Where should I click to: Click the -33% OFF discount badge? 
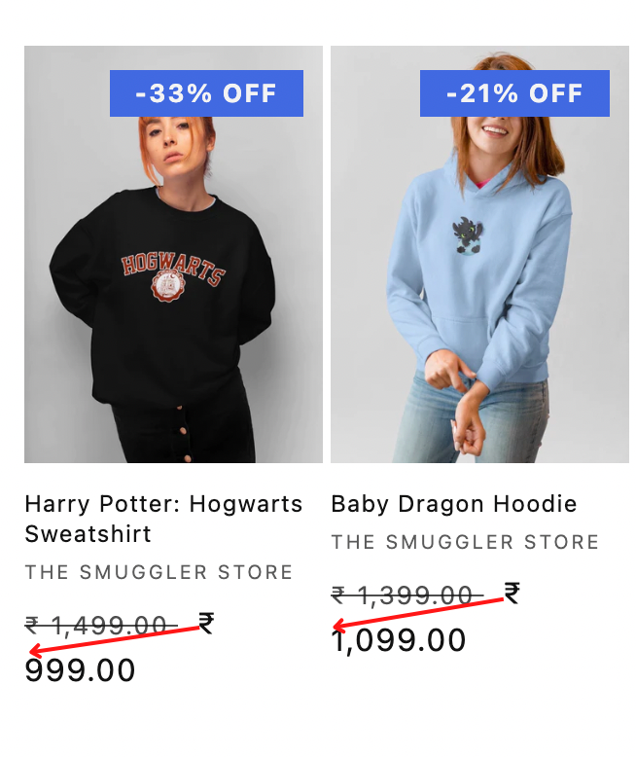(206, 93)
